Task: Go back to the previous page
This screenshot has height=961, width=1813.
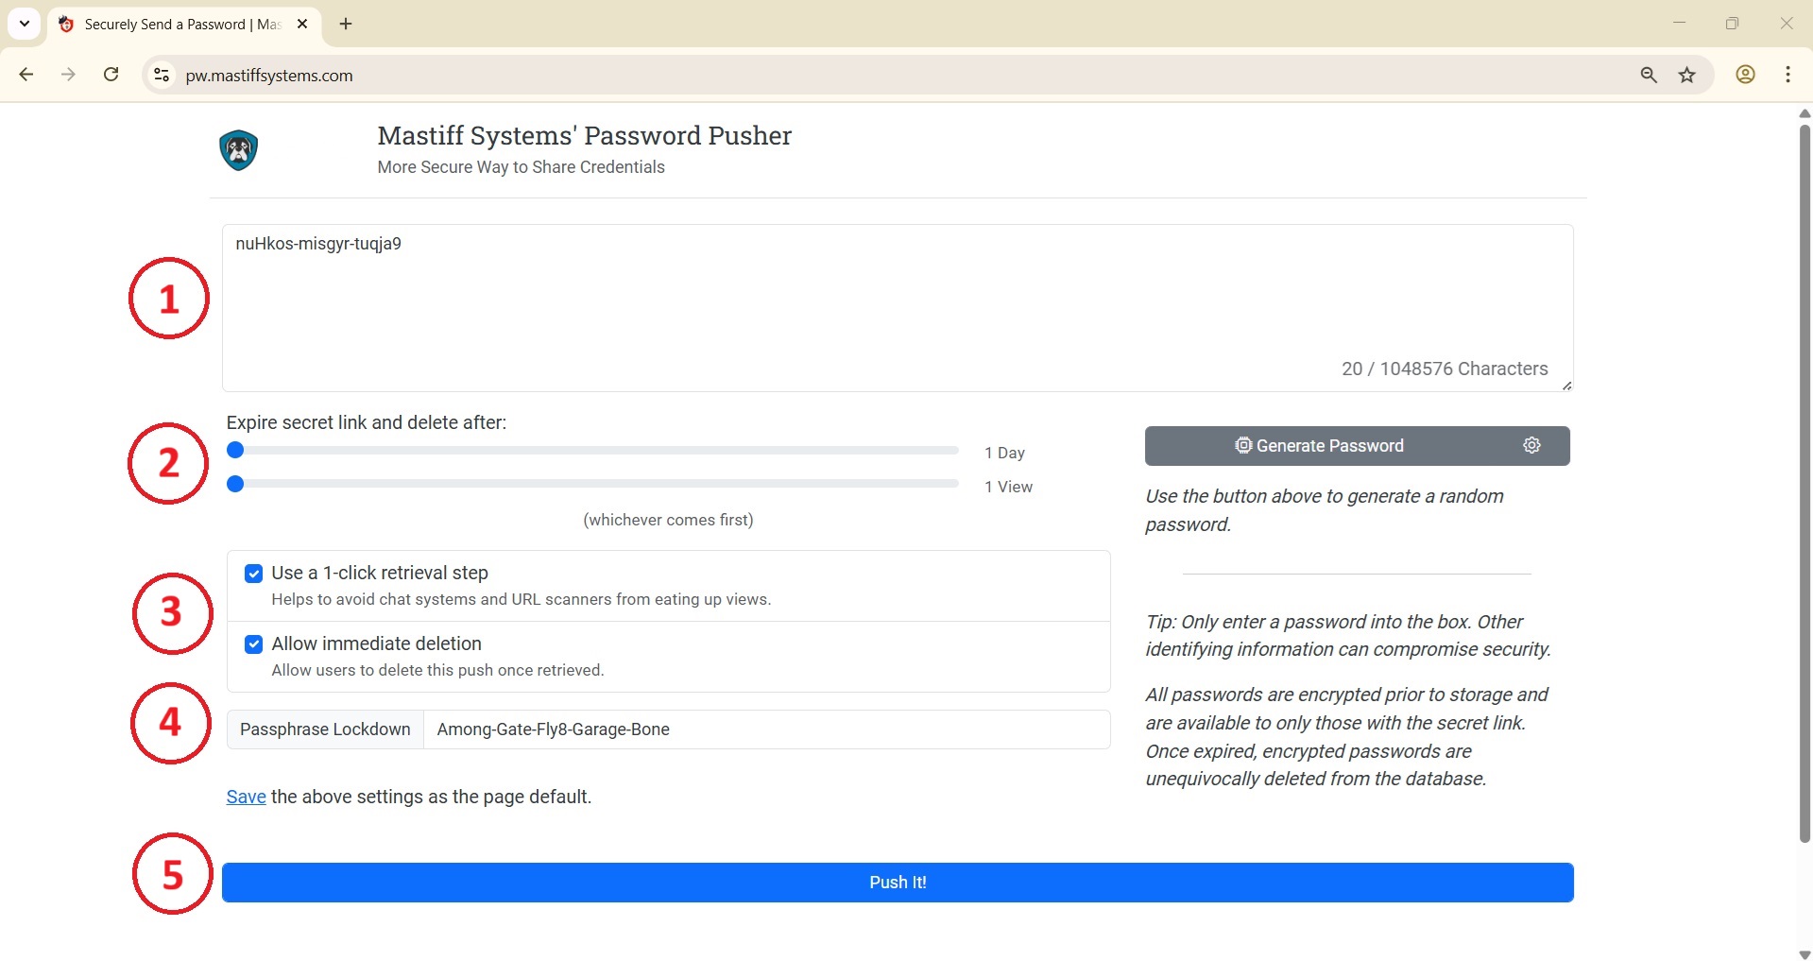Action: [x=26, y=75]
